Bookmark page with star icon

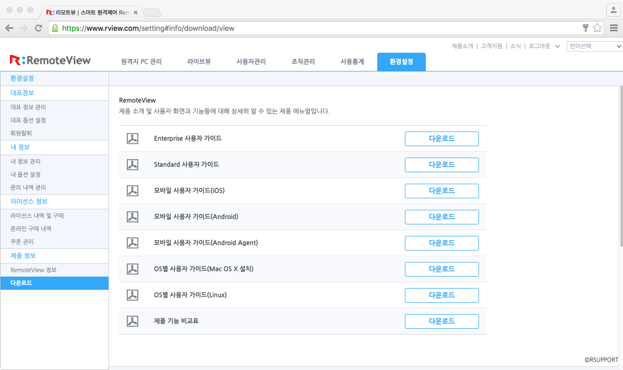point(597,28)
